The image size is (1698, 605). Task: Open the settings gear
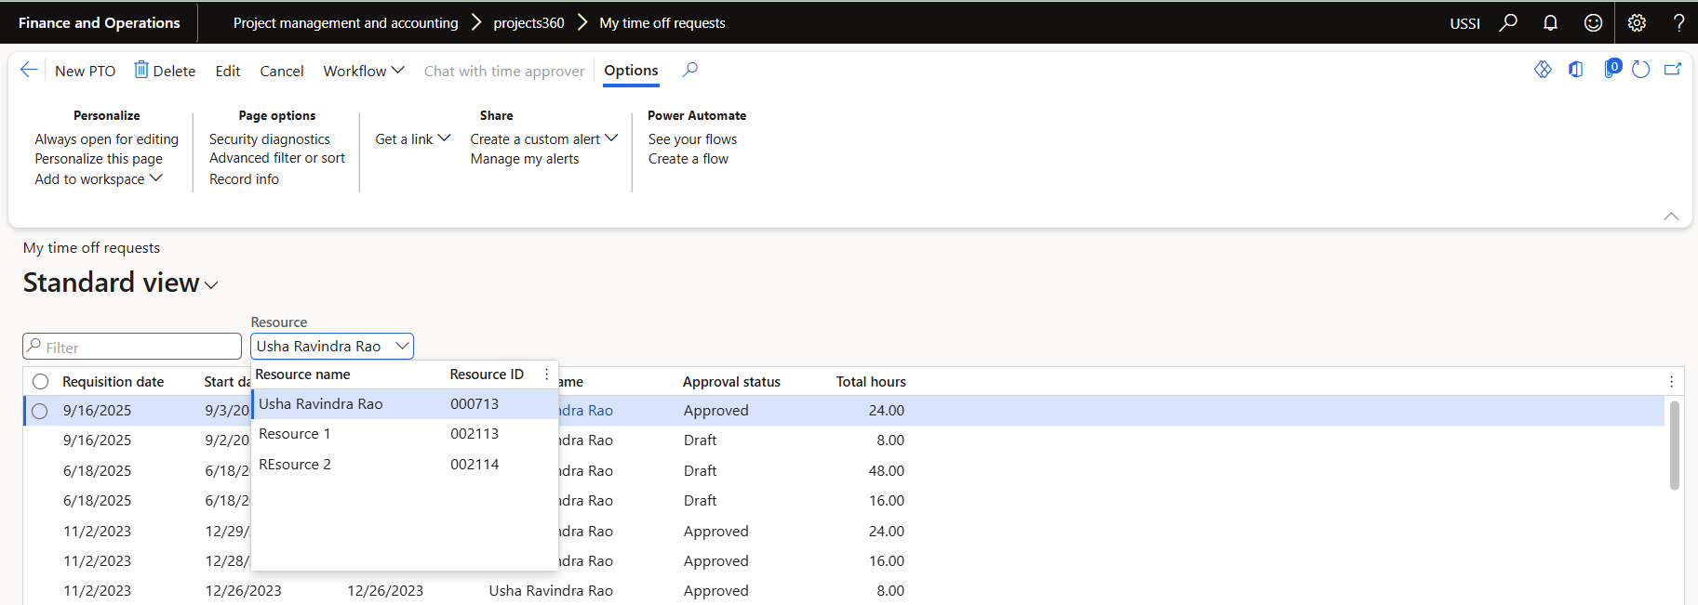tap(1637, 22)
